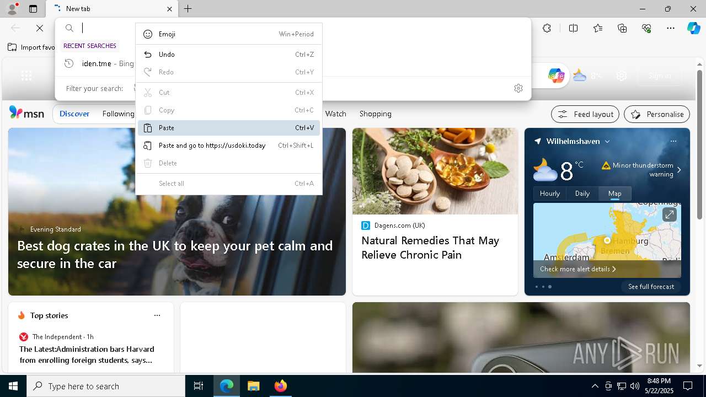Open the taskbar clock and date
706x397 pixels.
(659, 386)
